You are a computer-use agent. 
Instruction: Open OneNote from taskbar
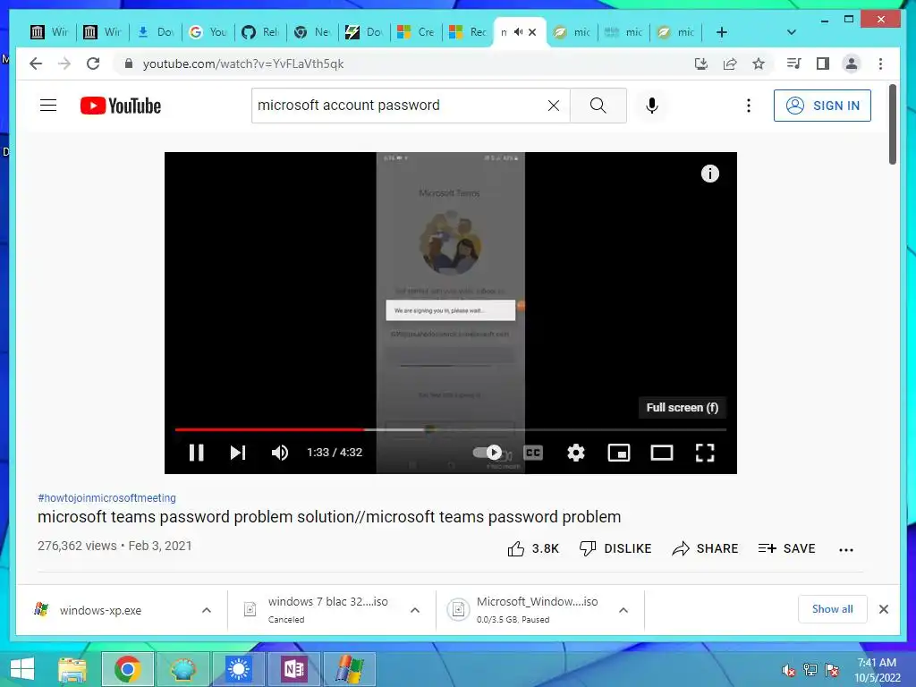coord(293,669)
